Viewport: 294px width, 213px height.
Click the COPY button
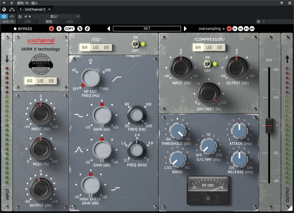click(x=69, y=29)
